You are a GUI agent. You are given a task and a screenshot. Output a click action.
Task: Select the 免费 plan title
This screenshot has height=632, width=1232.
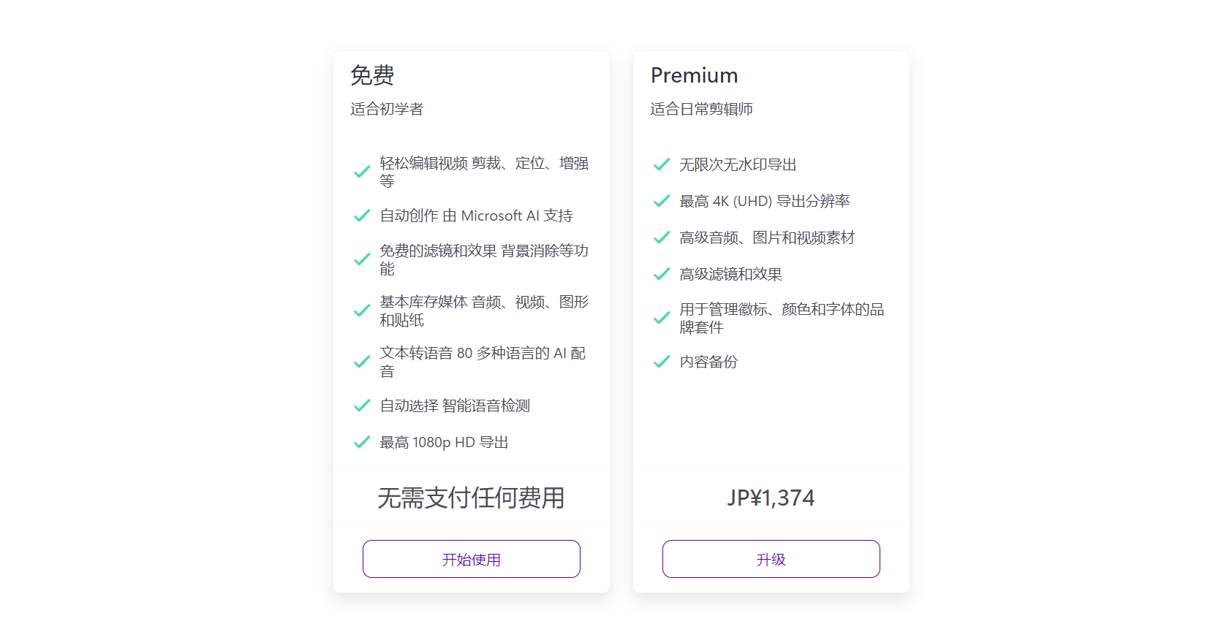[x=372, y=75]
